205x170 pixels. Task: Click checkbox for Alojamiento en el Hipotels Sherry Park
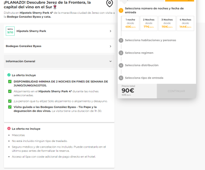pos(10,91)
